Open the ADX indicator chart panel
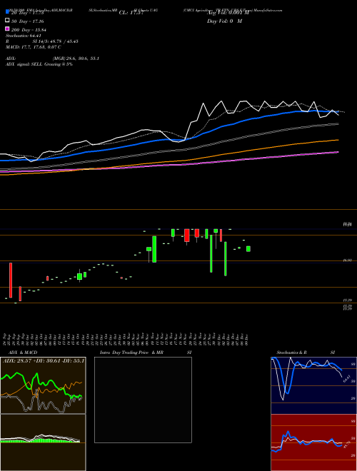 tap(43, 385)
